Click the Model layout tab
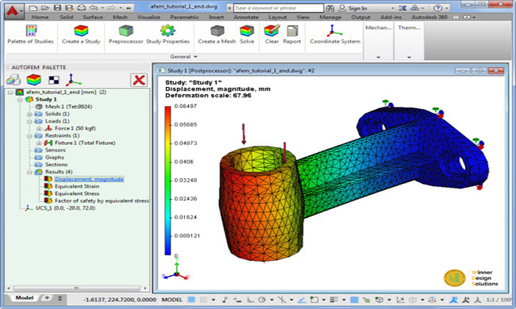Image resolution: width=516 pixels, height=309 pixels. click(x=24, y=298)
